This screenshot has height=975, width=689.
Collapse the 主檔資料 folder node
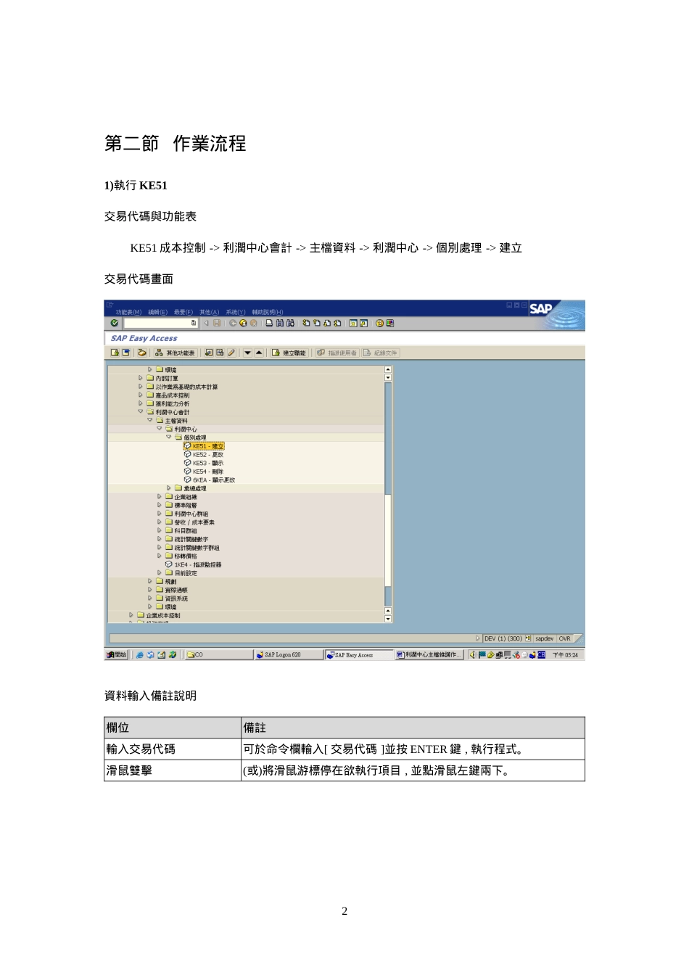(x=150, y=420)
